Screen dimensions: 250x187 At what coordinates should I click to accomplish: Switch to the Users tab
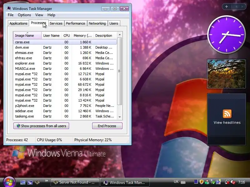coord(114,23)
